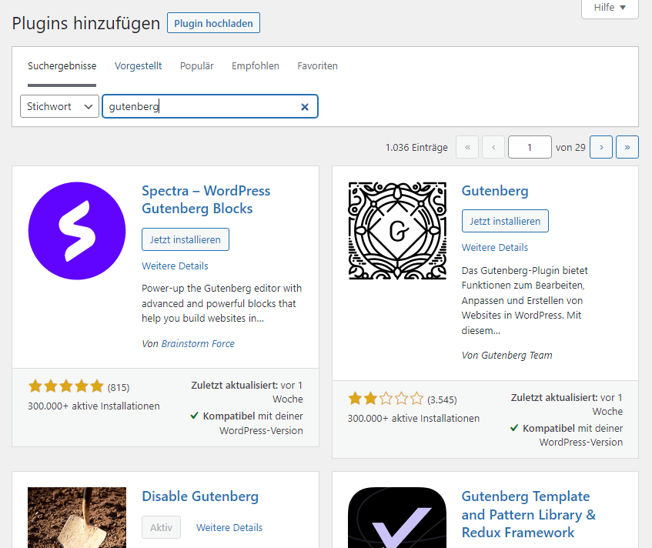Image resolution: width=652 pixels, height=548 pixels.
Task: Switch to the Populär tab
Action: coord(197,65)
